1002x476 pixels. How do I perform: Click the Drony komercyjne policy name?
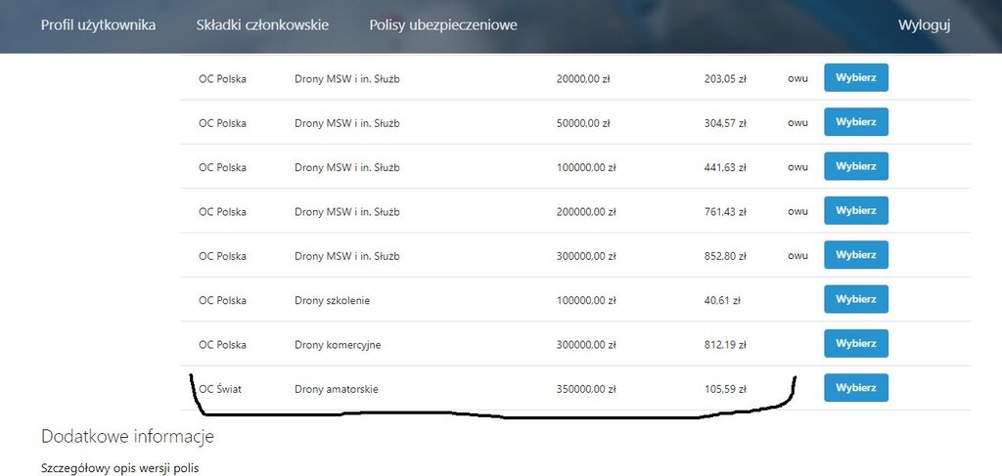pyautogui.click(x=337, y=345)
